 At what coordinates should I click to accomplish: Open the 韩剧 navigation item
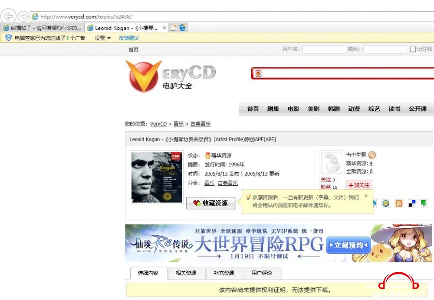(333, 109)
